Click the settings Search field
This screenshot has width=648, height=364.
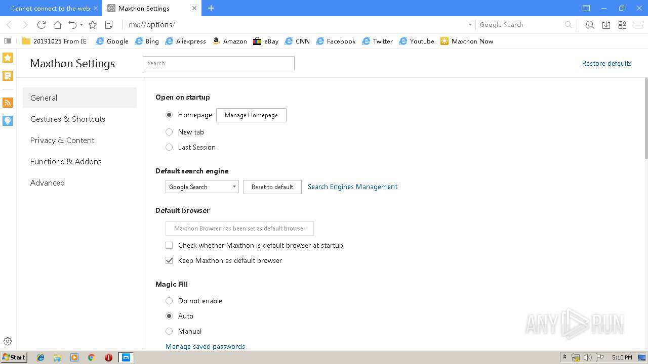click(219, 63)
